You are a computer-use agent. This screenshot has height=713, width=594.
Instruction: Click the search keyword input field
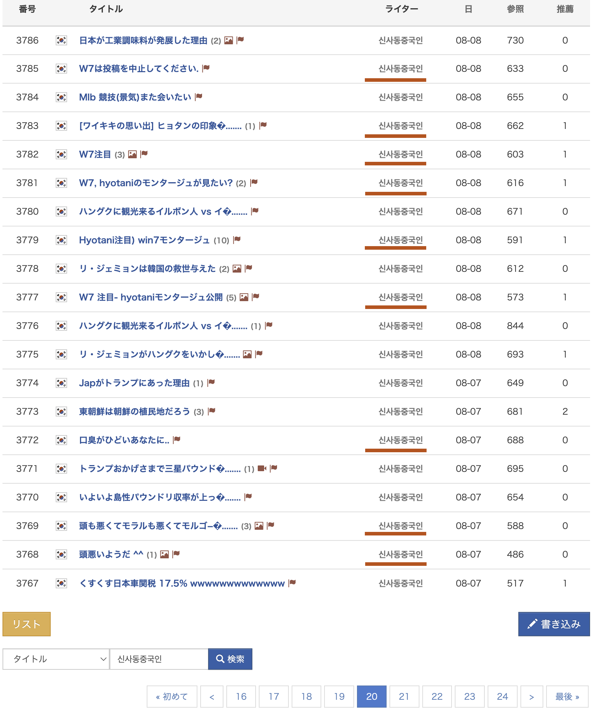[x=159, y=659]
